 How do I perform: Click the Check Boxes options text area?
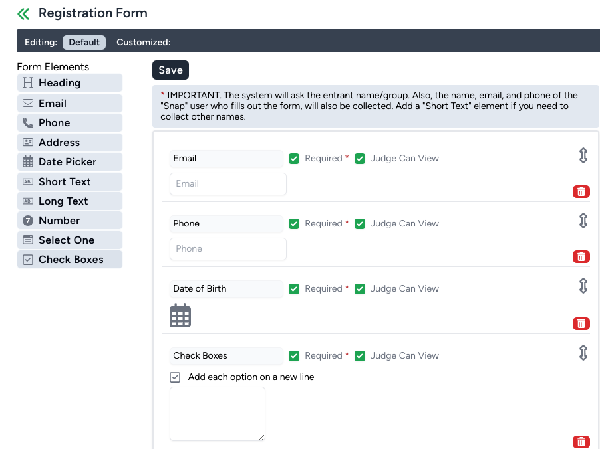tap(218, 413)
